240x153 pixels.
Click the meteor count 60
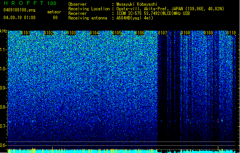click(x=55, y=18)
